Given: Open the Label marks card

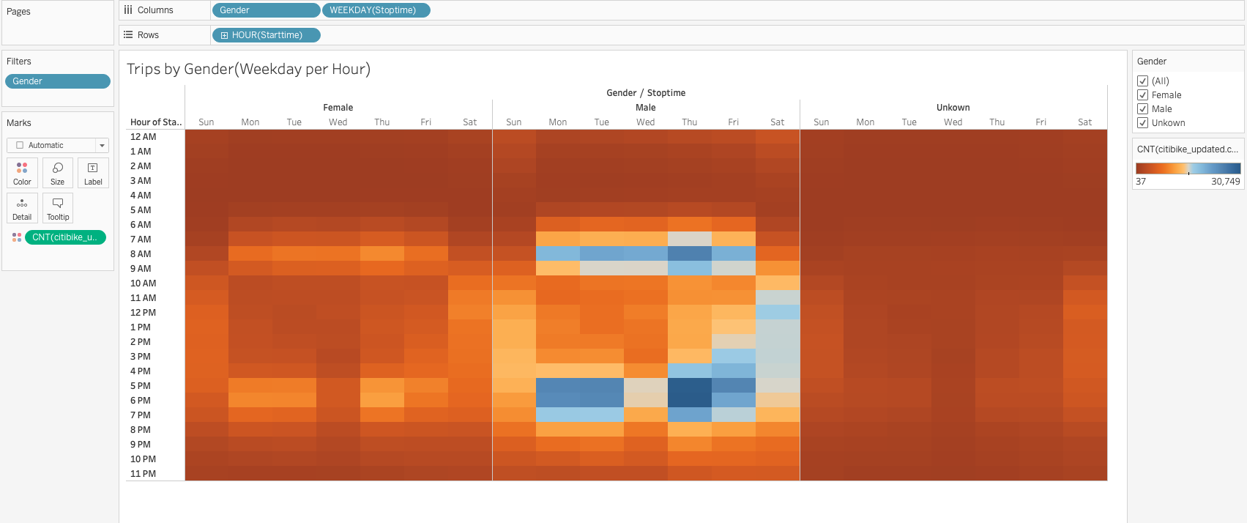Looking at the screenshot, I should (93, 173).
